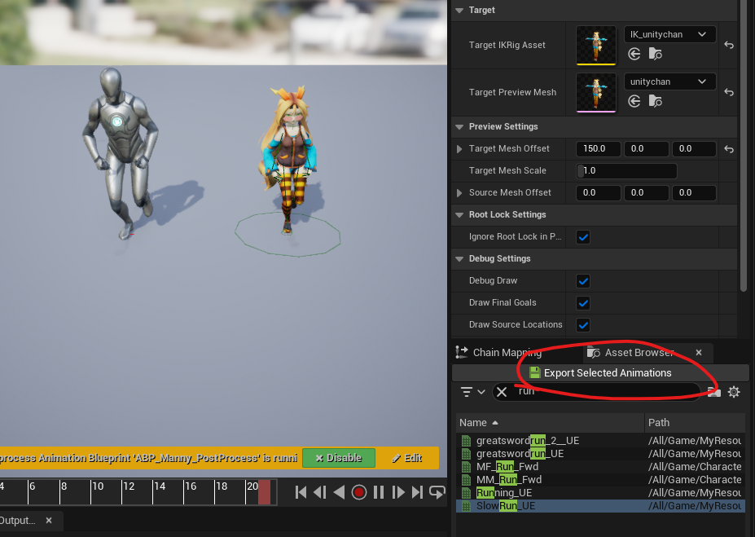Reset Target IKRig Asset to default

point(728,45)
